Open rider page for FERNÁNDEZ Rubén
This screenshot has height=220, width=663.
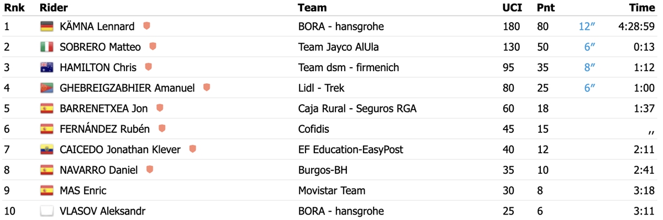coord(104,129)
